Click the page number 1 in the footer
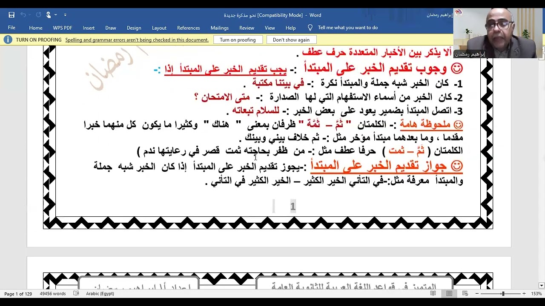The width and height of the screenshot is (545, 306). tap(293, 207)
